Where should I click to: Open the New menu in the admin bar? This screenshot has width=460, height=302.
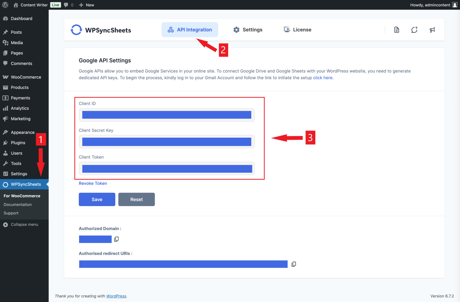coord(86,5)
